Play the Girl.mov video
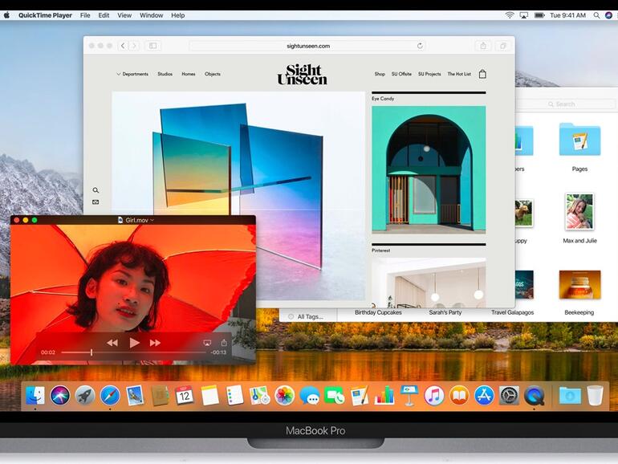 134,343
